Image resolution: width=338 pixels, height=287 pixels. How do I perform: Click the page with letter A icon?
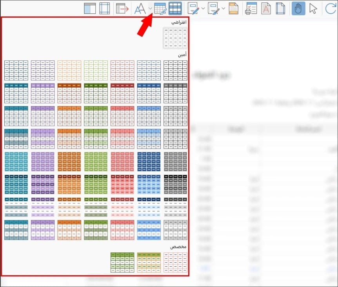coord(266,9)
